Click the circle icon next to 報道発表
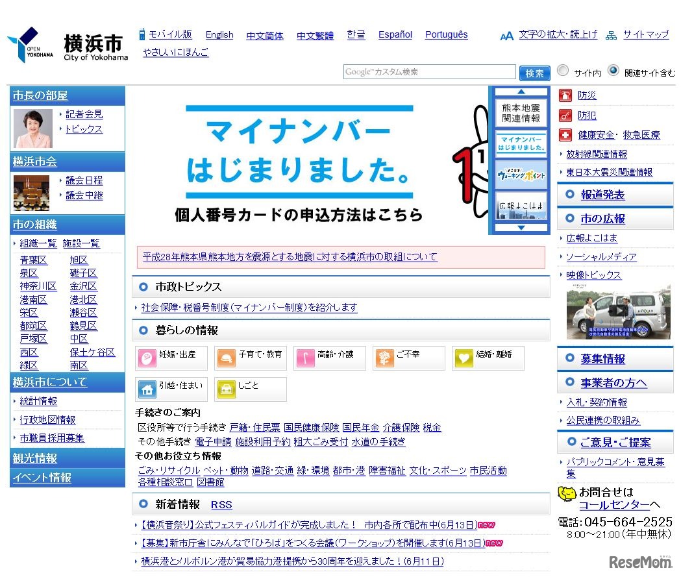The height and width of the screenshot is (577, 681). pyautogui.click(x=570, y=195)
